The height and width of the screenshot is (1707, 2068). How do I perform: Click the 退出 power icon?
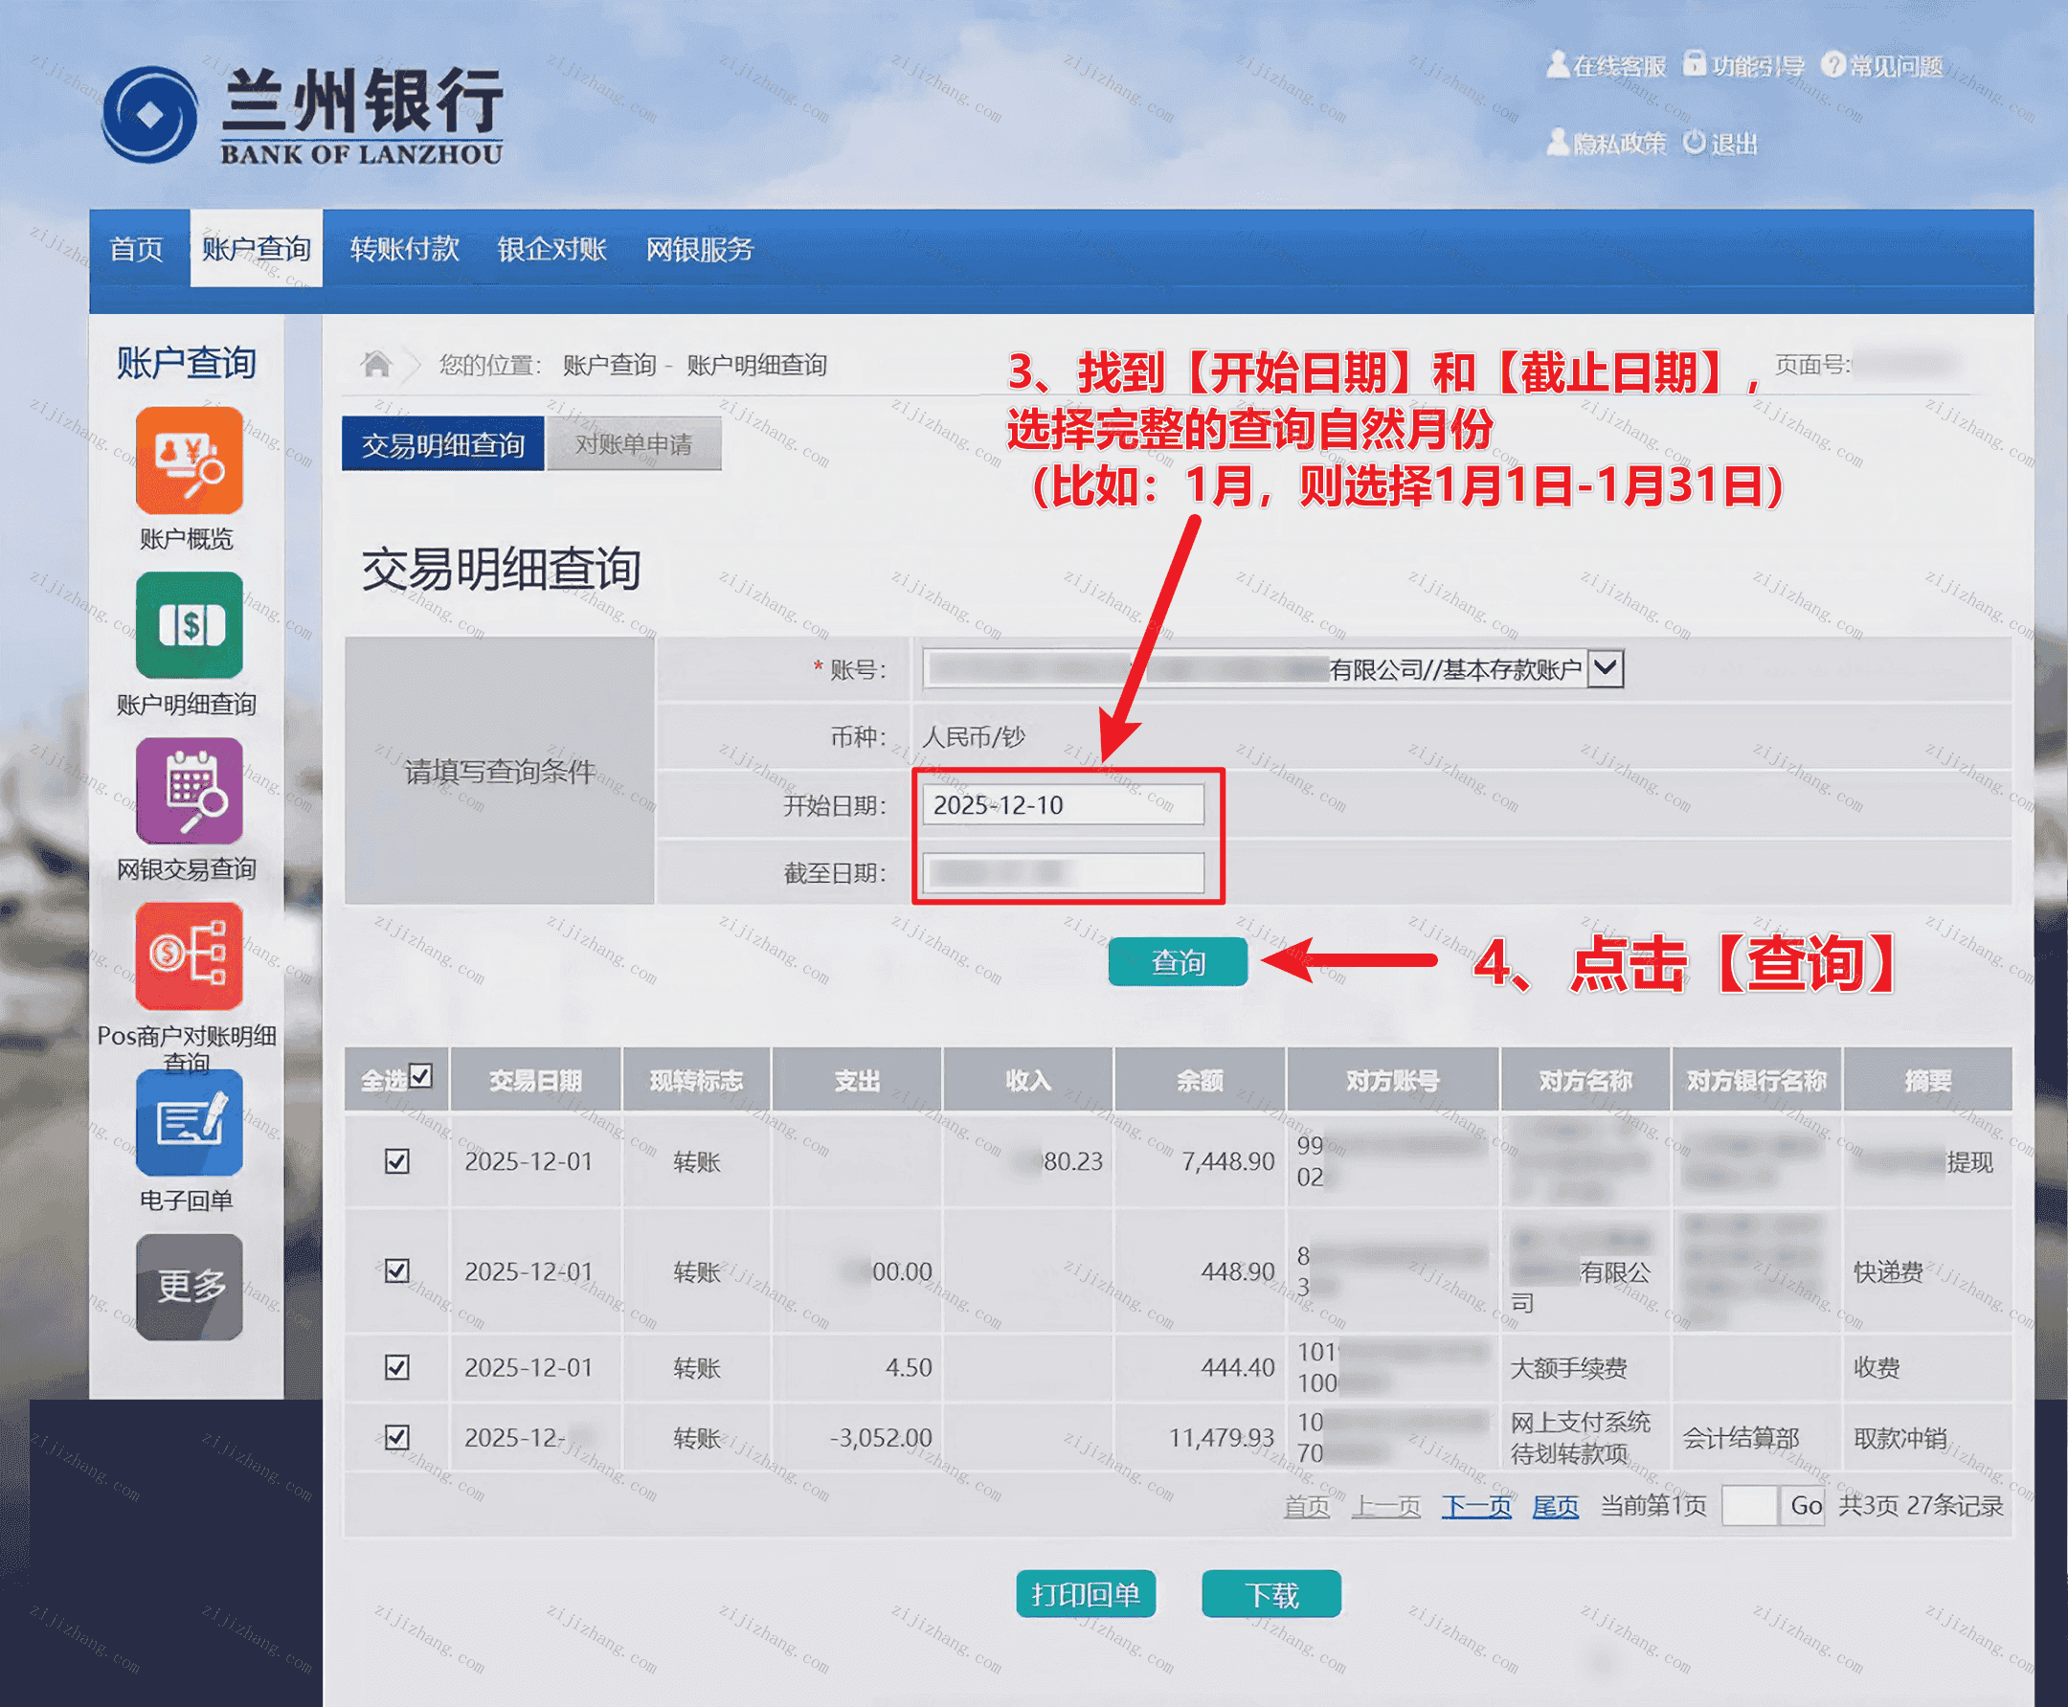point(1695,143)
